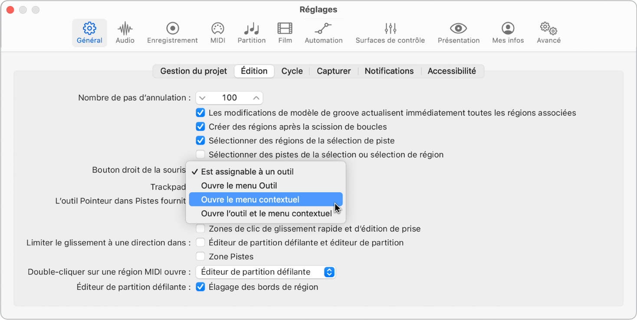Switch to the Cycle tab
Screen dimensions: 637x320
coord(292,71)
